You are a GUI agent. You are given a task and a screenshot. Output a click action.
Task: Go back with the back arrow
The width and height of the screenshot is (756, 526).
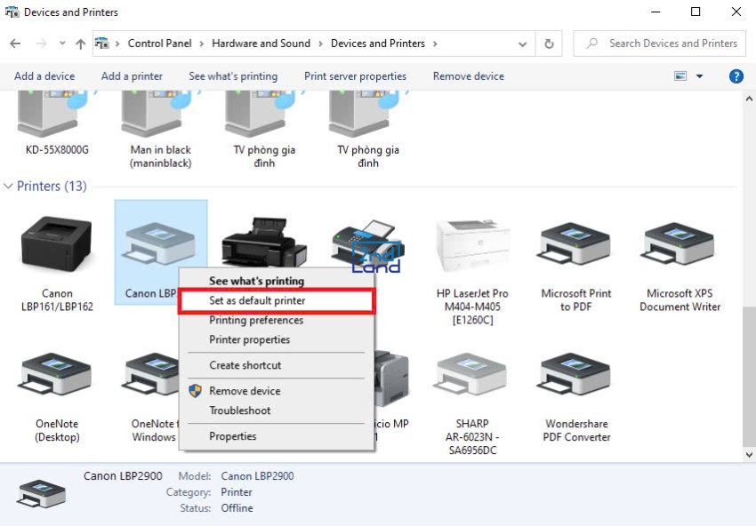click(15, 44)
